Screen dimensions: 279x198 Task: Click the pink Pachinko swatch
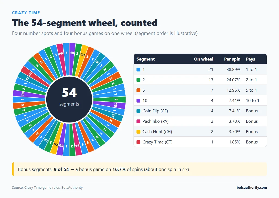[138, 121]
